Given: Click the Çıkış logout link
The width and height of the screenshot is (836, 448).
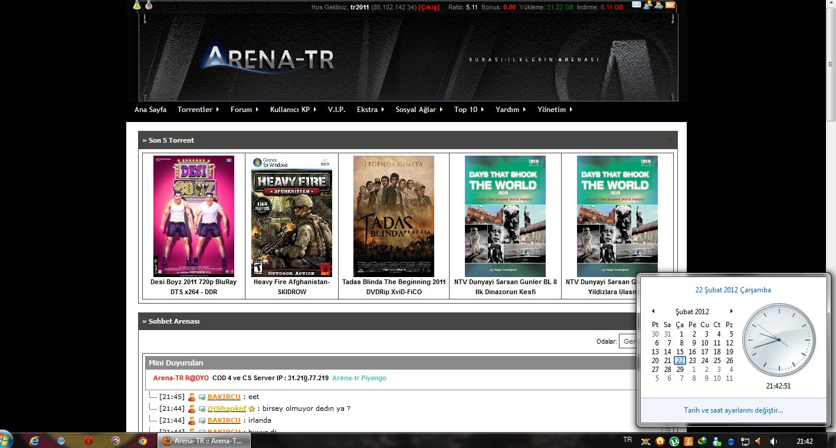Looking at the screenshot, I should [x=429, y=7].
